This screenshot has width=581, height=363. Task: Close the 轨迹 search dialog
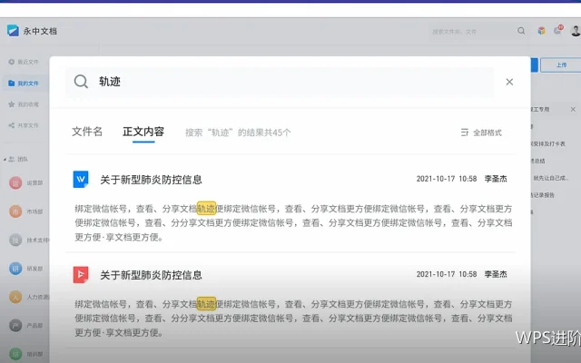pyautogui.click(x=509, y=82)
